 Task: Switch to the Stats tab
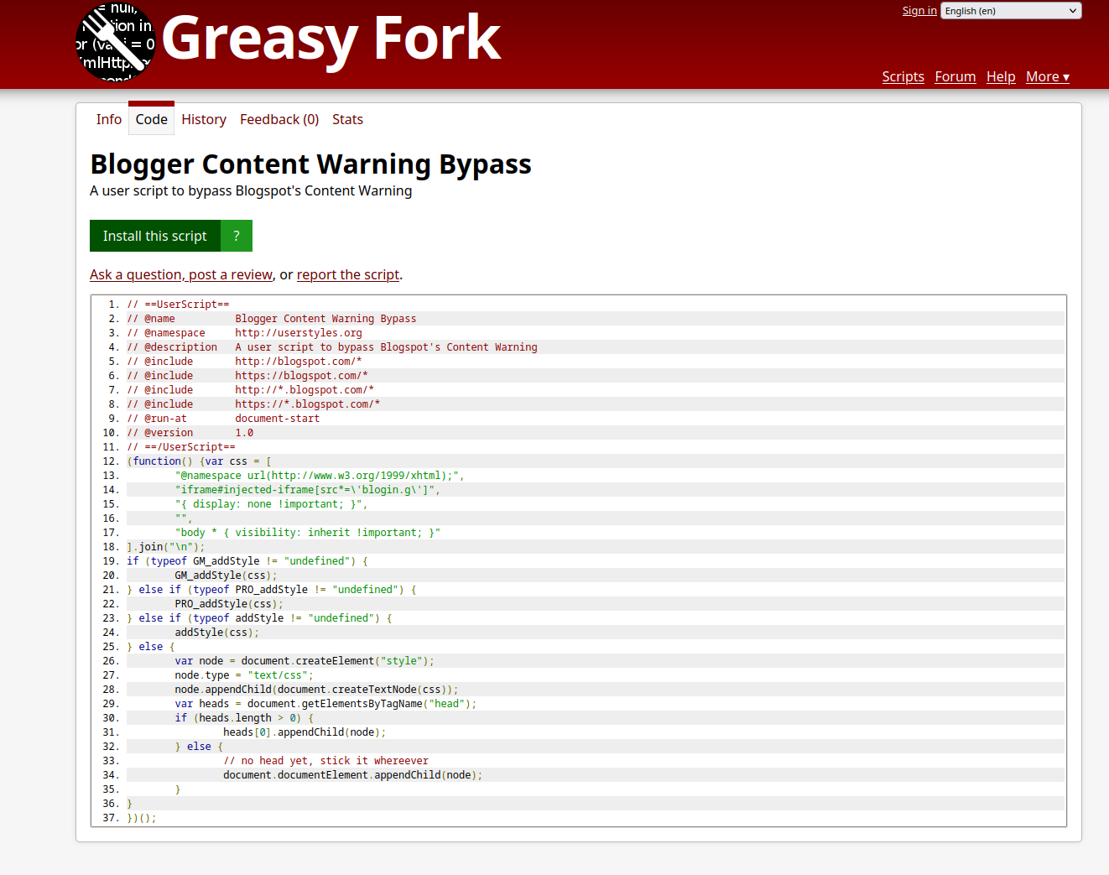347,119
